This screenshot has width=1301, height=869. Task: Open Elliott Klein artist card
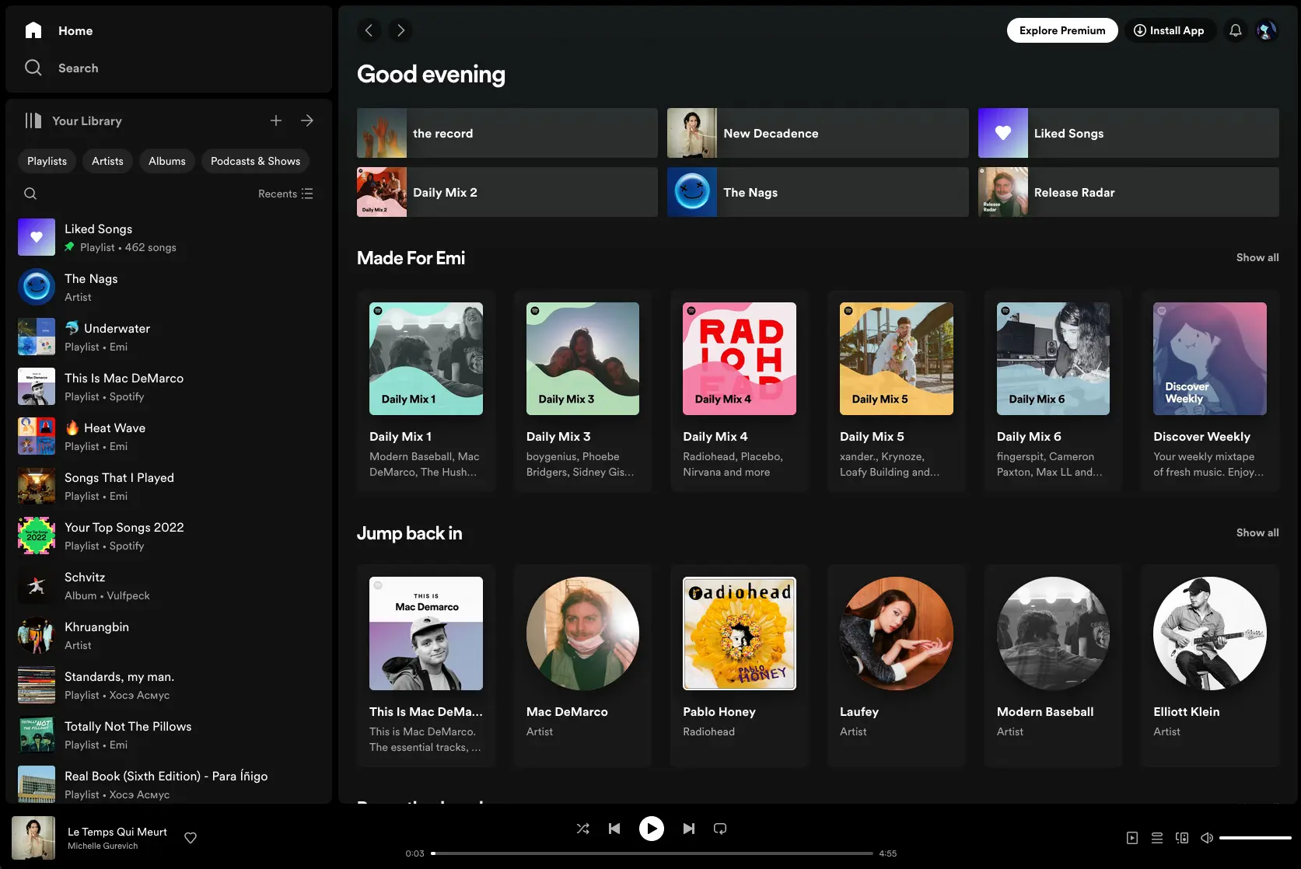1210,666
